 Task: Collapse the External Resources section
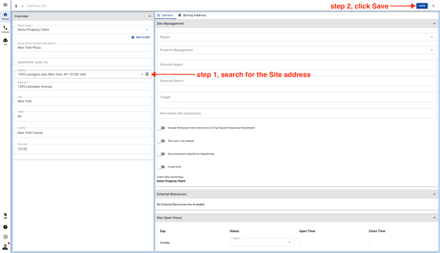pyautogui.click(x=434, y=194)
